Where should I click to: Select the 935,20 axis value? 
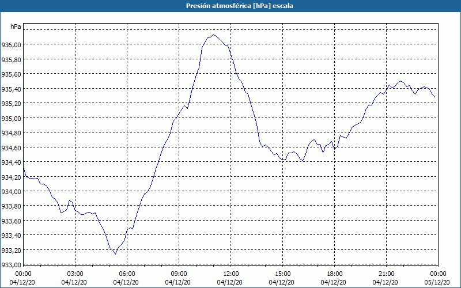click(11, 104)
